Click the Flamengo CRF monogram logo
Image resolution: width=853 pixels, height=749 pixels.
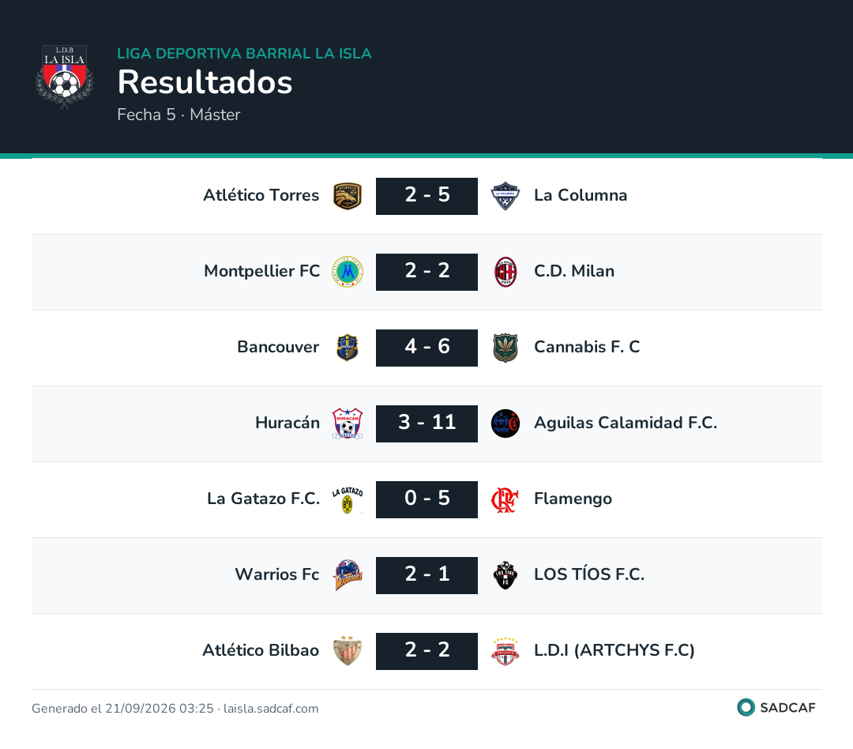coord(505,499)
